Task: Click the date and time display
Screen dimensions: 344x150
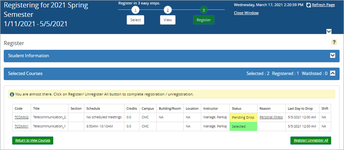Action: point(269,5)
